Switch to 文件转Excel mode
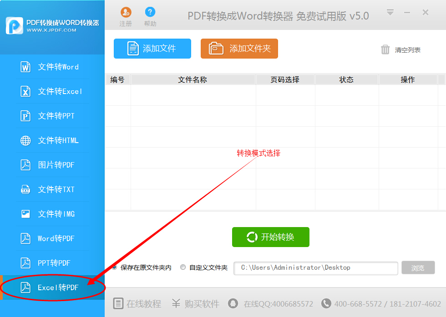446x317 pixels. point(52,91)
